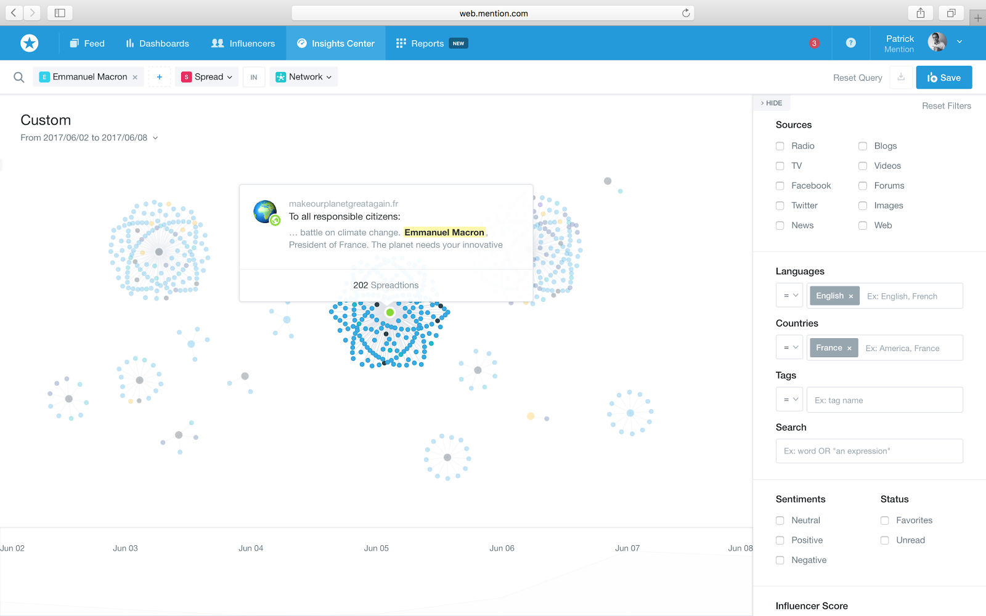The height and width of the screenshot is (616, 986).
Task: Open the Languages operator dropdown
Action: tap(789, 296)
